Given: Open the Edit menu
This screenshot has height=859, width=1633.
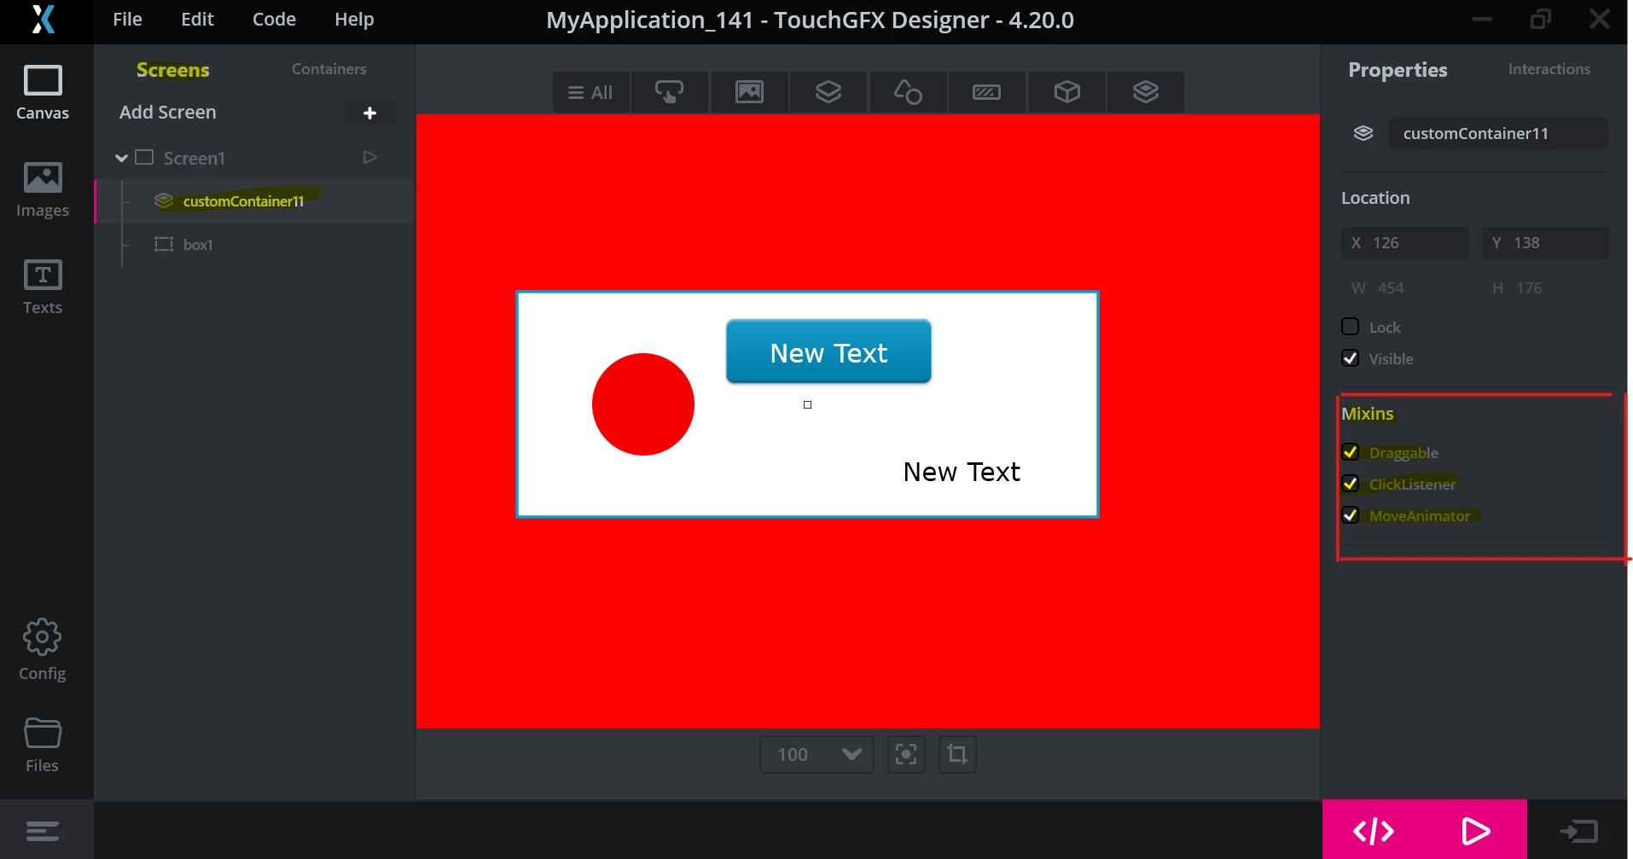Looking at the screenshot, I should tap(197, 19).
